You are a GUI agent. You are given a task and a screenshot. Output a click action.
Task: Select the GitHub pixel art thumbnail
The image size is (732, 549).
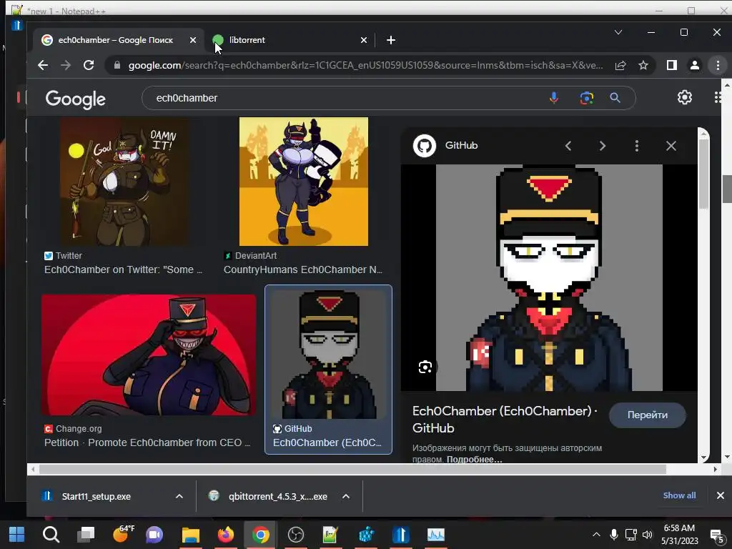(329, 355)
